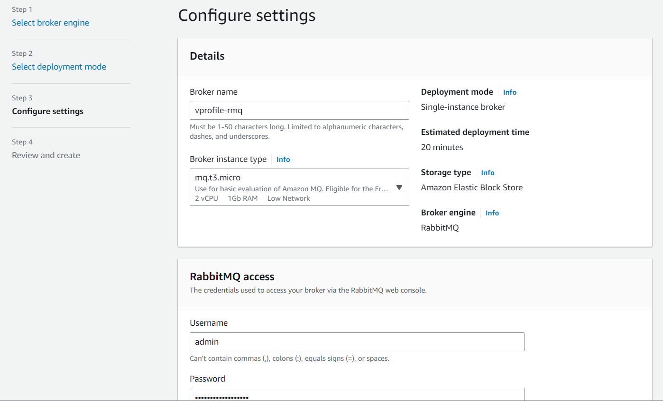Screen dimensions: 663x401
Task: Select the Configure settings step
Action: 47,111
